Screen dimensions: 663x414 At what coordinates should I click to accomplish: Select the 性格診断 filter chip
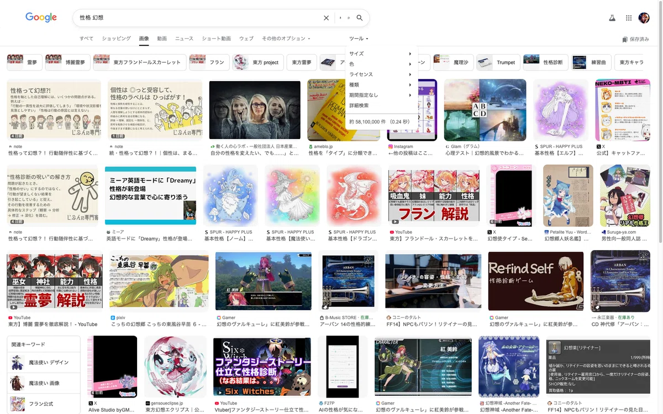[545, 62]
